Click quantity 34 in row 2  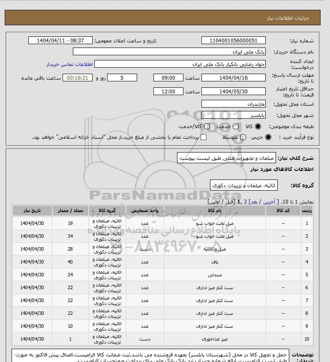(70, 236)
